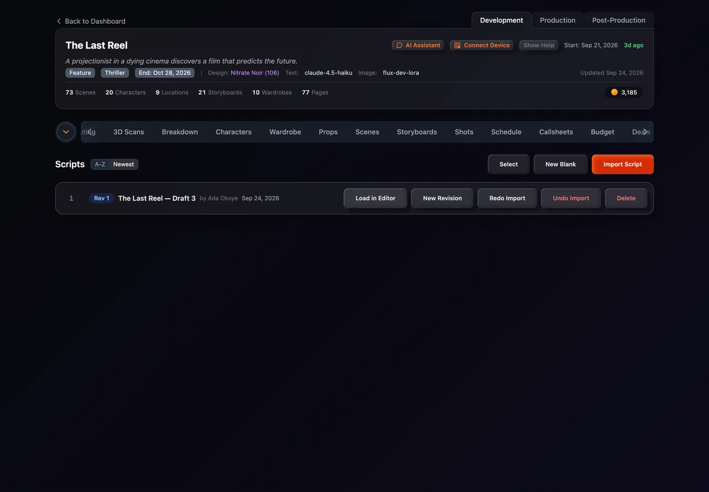Open the Props section
Viewport: 709px width, 492px height.
click(328, 132)
